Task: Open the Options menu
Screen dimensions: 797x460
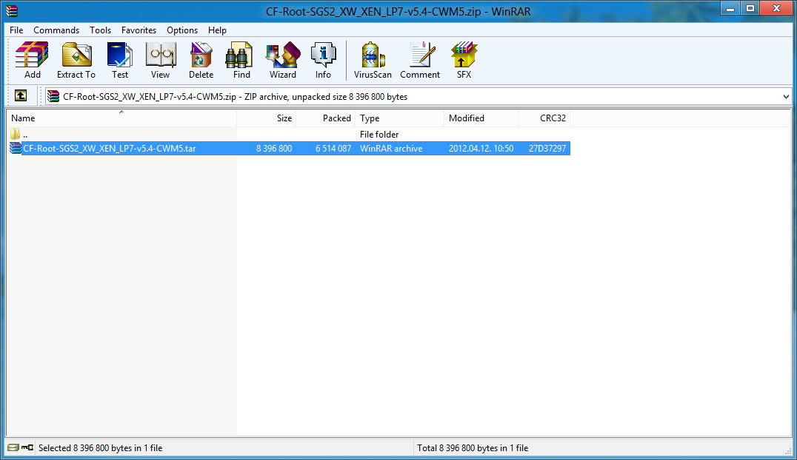Action: 182,30
